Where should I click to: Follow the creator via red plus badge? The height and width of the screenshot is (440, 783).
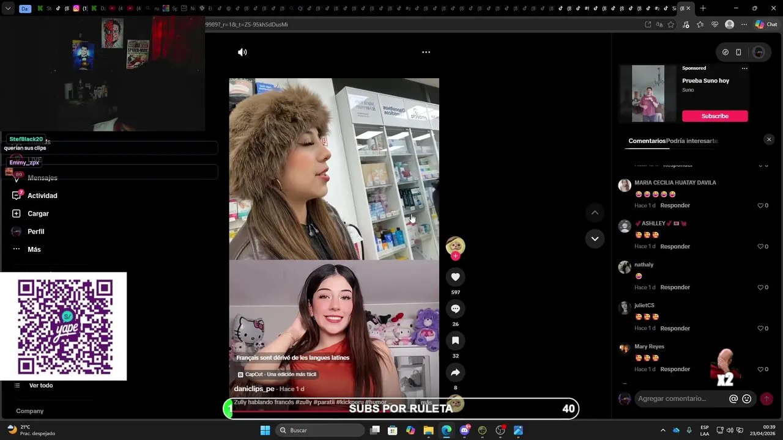click(455, 256)
